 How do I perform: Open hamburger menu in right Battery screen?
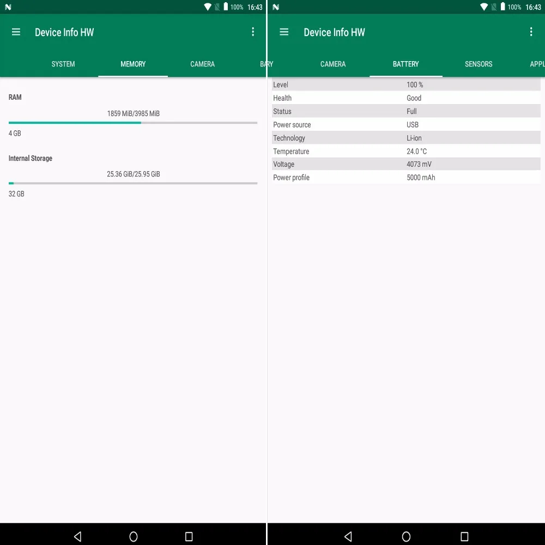tap(284, 32)
